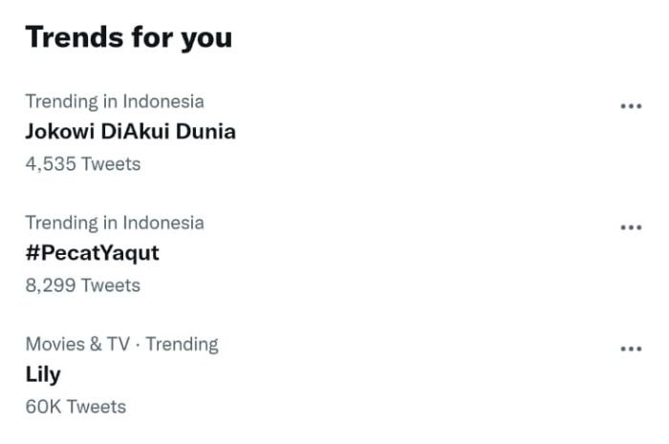Click the word Tweets under Lily

(96, 407)
